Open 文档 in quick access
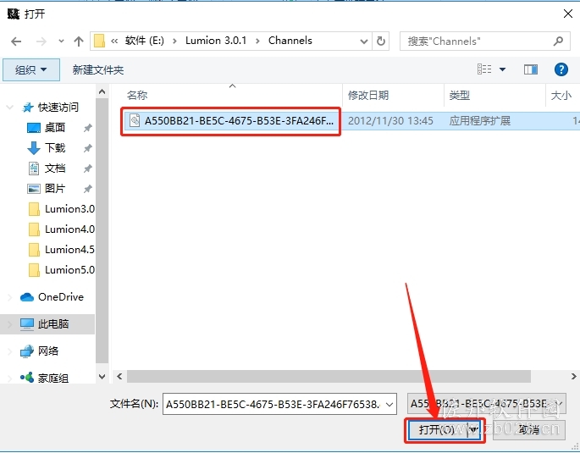Image resolution: width=580 pixels, height=453 pixels. 55,168
